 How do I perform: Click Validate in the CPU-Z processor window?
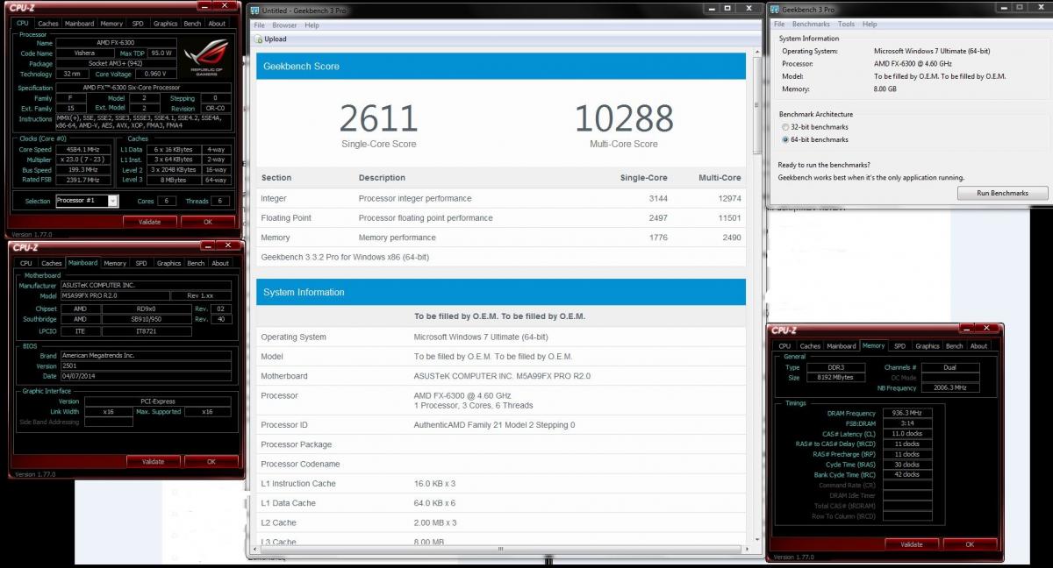point(151,222)
